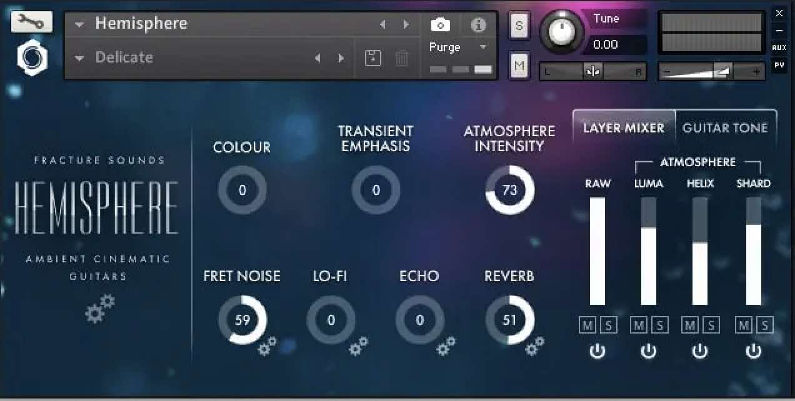795x401 pixels.
Task: Minimize instrument with minus icon
Action: [x=779, y=30]
